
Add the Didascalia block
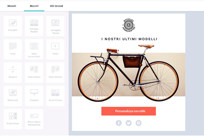[13, 96]
